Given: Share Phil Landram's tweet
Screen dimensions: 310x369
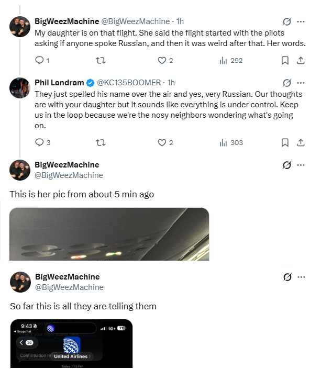Looking at the screenshot, I should coord(301,142).
